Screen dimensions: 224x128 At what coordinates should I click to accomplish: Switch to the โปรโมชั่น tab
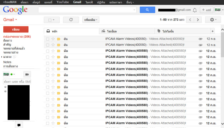182,31
